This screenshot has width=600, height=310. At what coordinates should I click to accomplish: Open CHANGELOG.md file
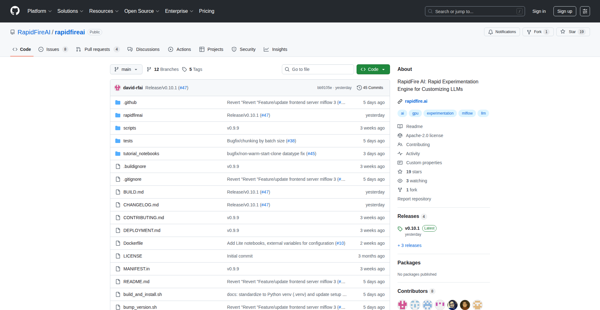click(x=141, y=205)
